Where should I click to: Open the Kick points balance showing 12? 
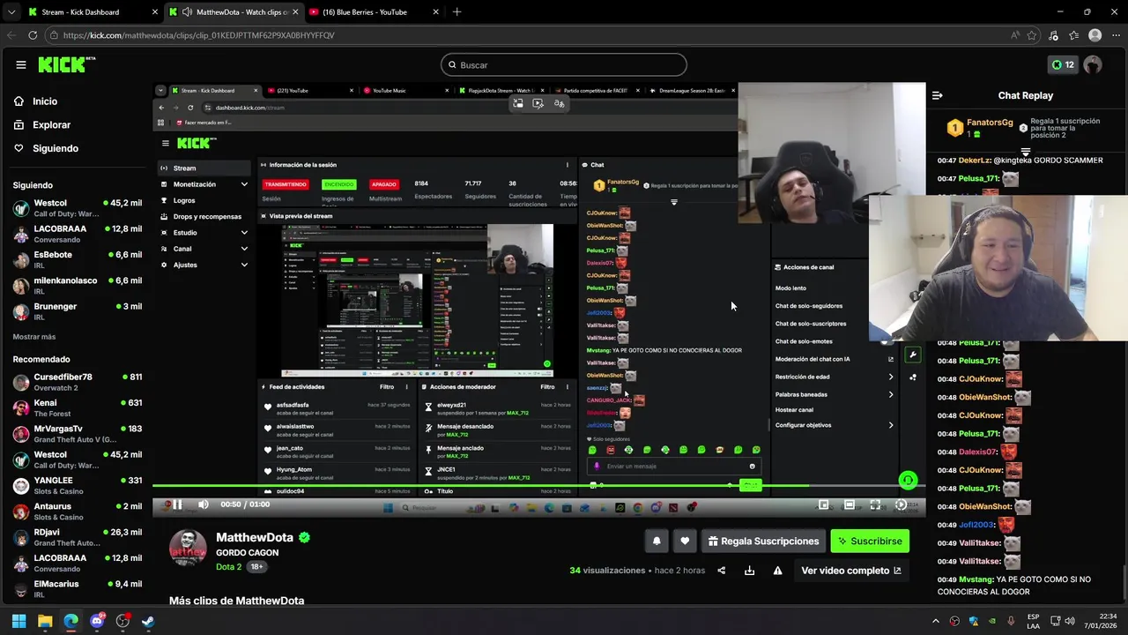[x=1062, y=64]
